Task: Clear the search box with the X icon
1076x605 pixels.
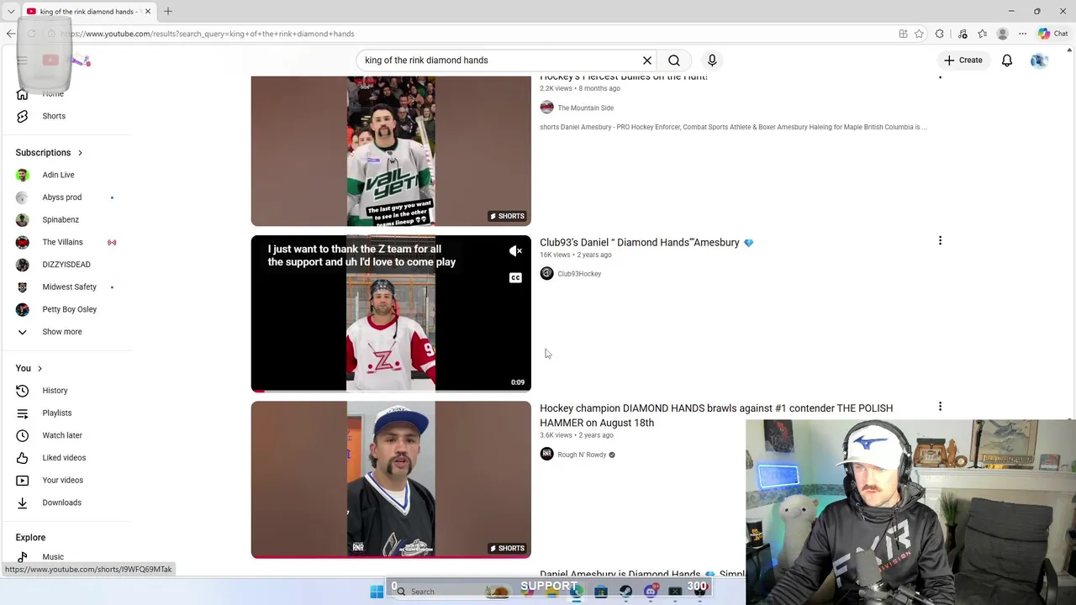Action: click(647, 60)
